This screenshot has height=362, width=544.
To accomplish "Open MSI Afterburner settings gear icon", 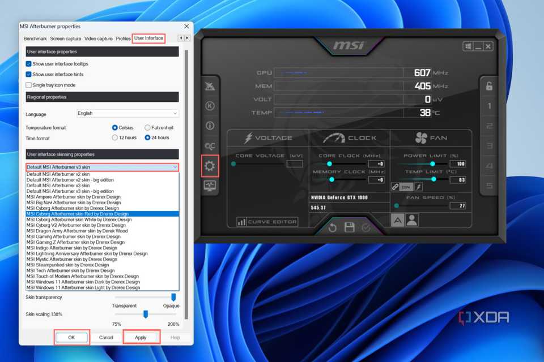I will 210,166.
